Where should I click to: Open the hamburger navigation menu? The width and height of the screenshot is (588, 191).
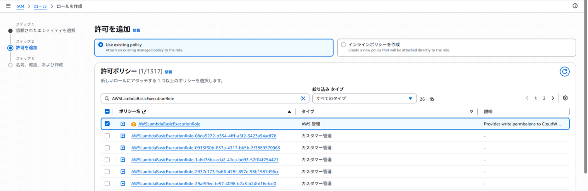point(8,6)
